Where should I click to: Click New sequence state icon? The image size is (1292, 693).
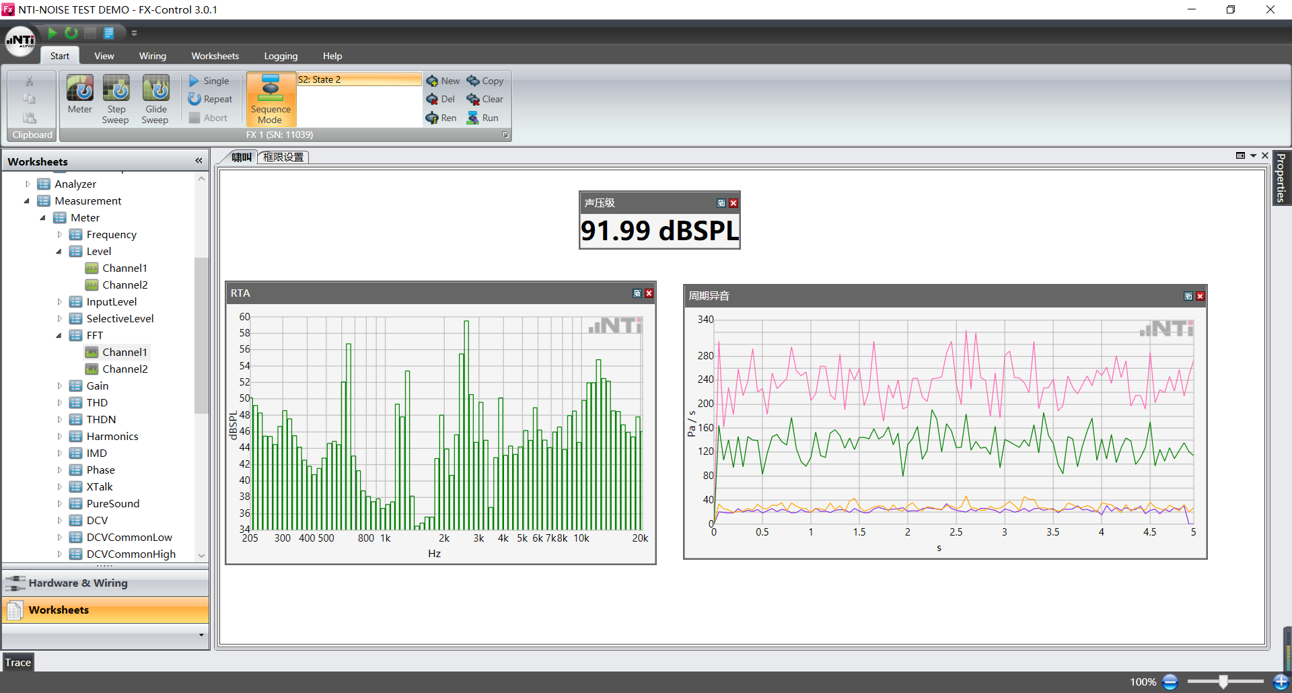click(433, 81)
